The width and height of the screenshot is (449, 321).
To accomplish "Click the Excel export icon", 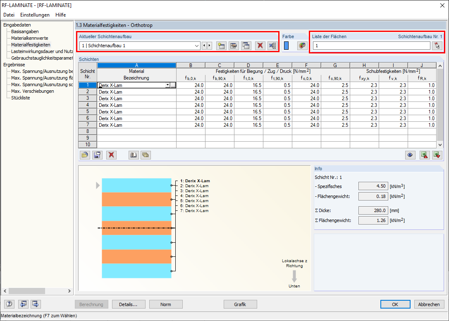I will (424, 155).
